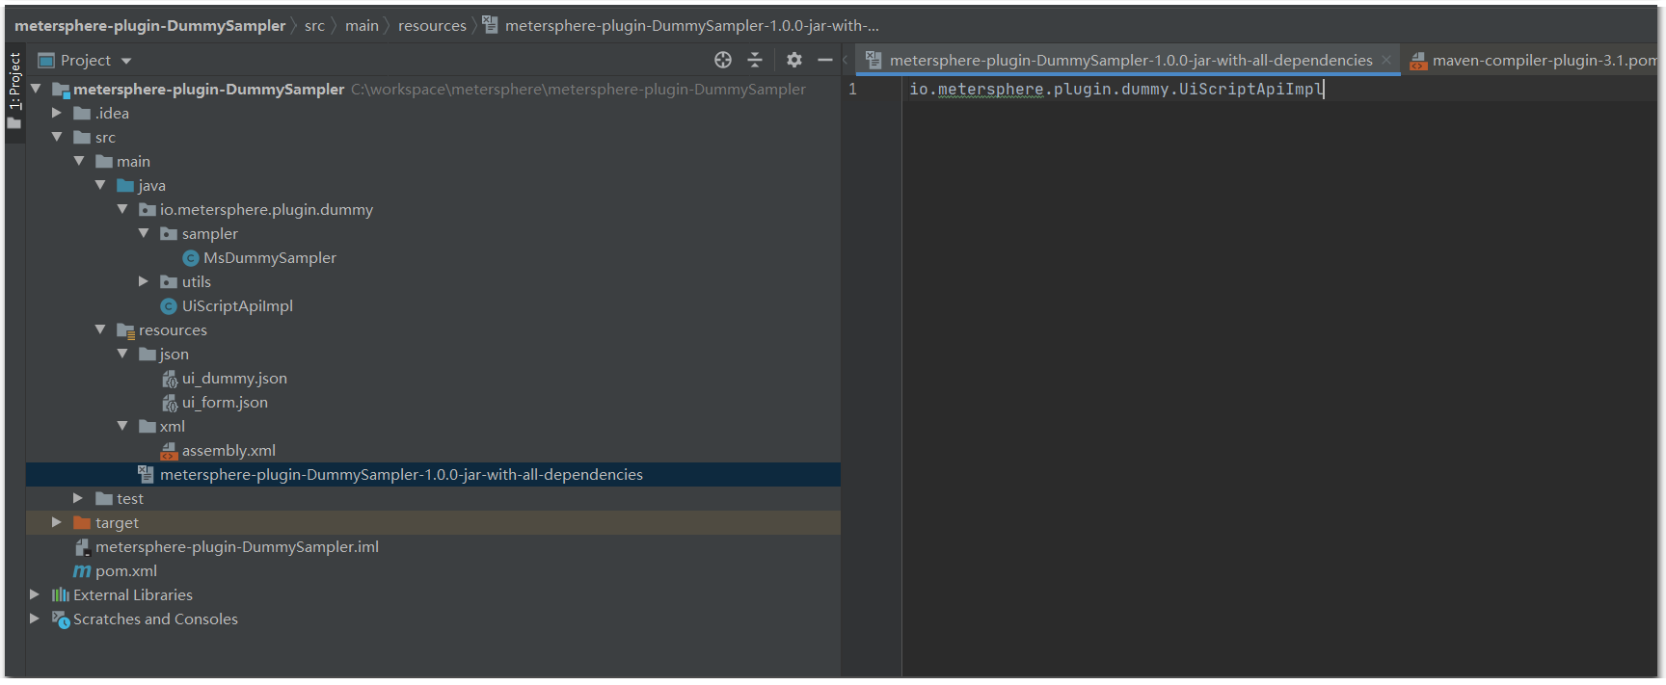
Task: Click the project name breadcrumb
Action: [x=149, y=26]
